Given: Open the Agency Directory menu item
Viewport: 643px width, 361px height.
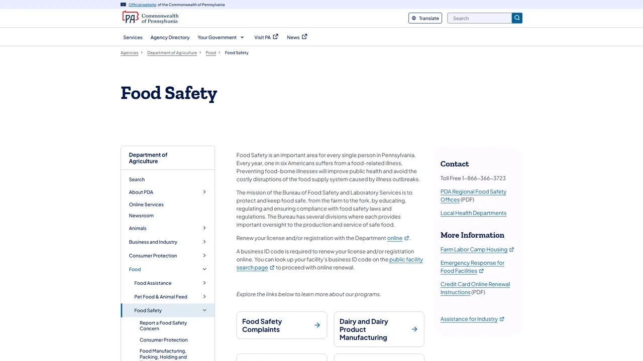Looking at the screenshot, I should click(x=170, y=38).
